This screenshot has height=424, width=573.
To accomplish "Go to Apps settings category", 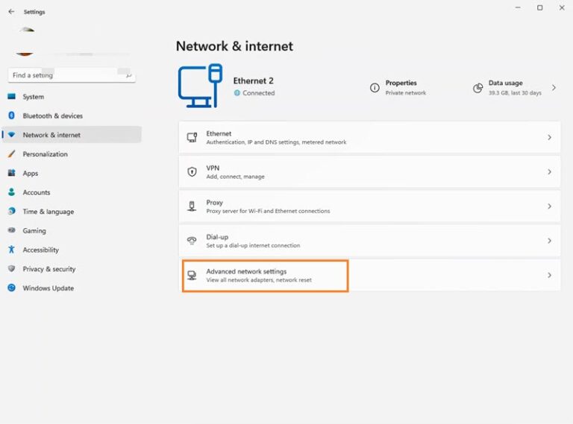I will (x=72, y=173).
